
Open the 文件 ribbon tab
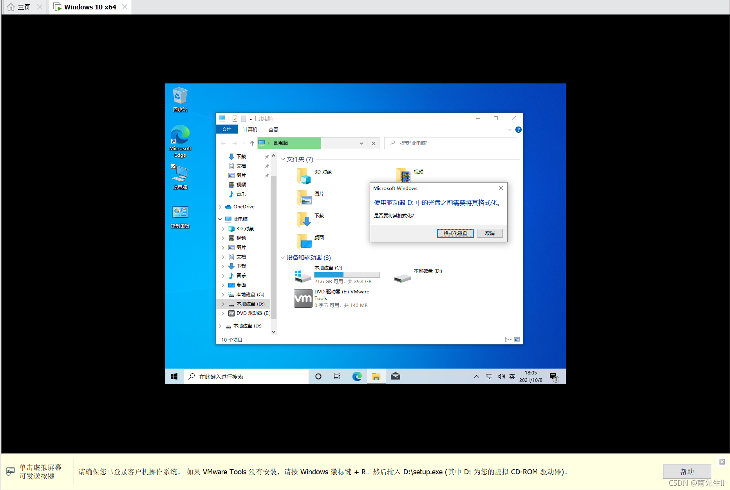point(227,129)
